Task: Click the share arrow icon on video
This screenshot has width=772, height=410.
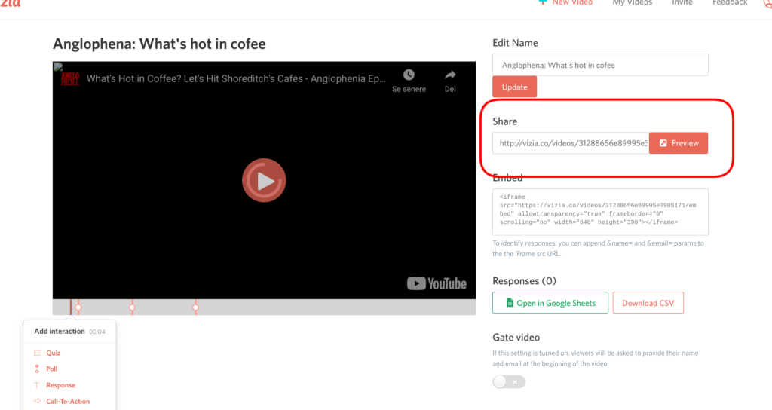Action: tap(450, 75)
